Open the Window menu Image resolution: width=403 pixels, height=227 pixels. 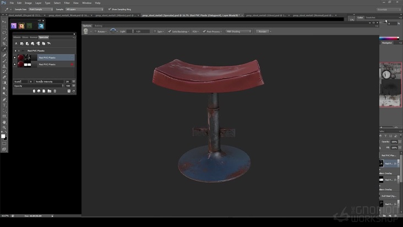pos(86,3)
